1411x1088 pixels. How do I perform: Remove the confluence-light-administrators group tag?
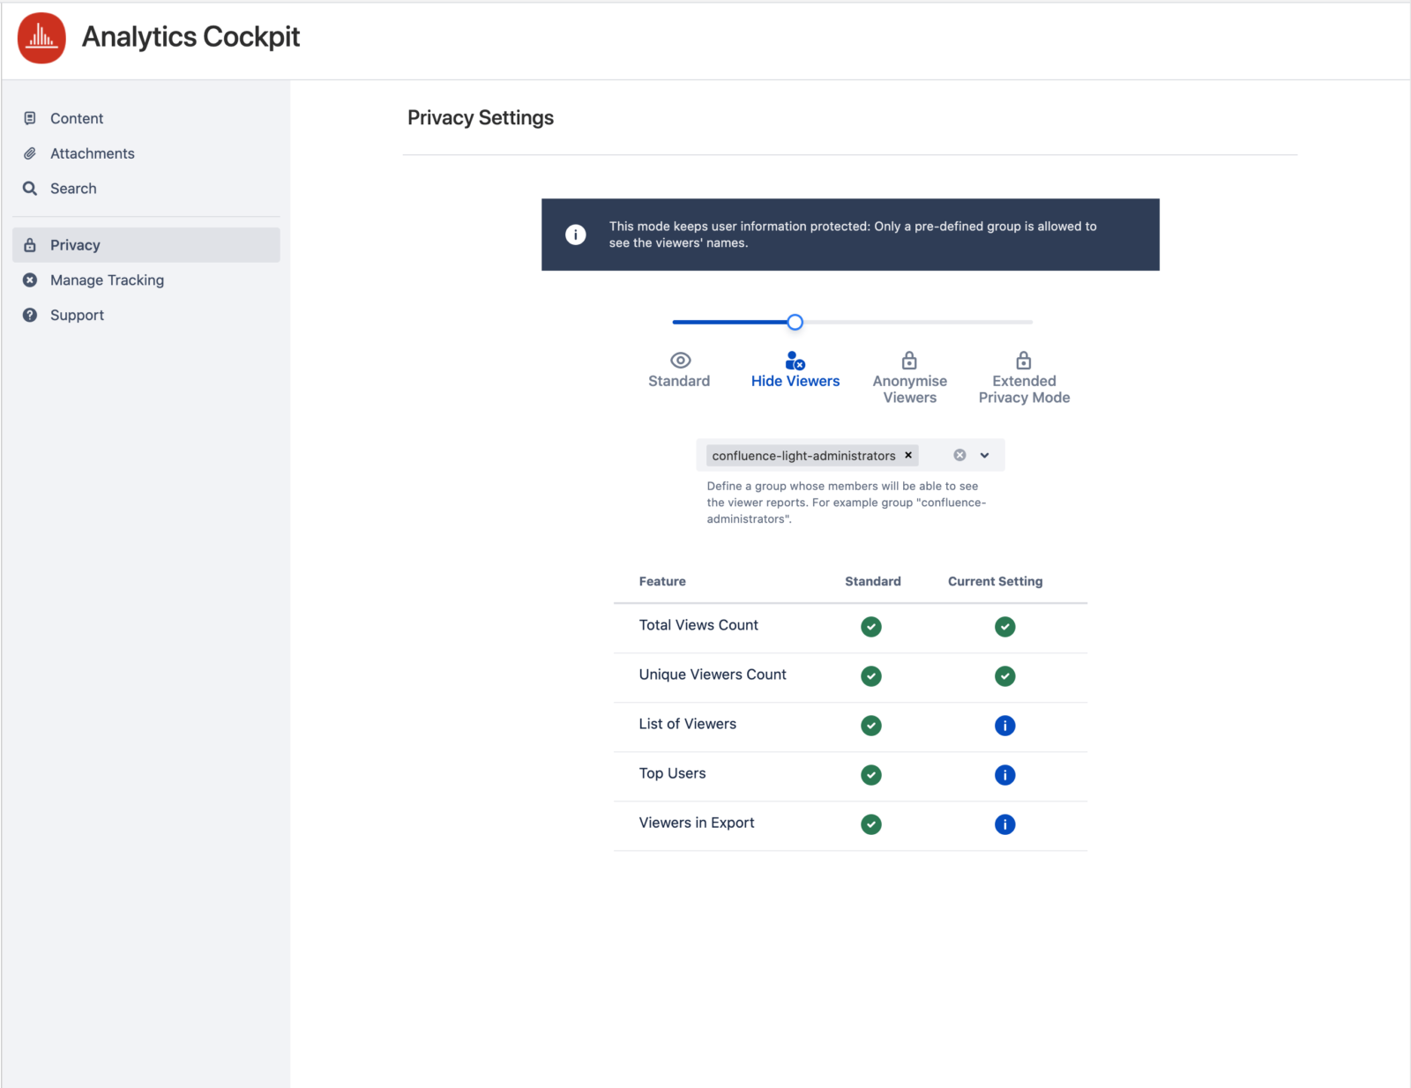click(x=907, y=455)
